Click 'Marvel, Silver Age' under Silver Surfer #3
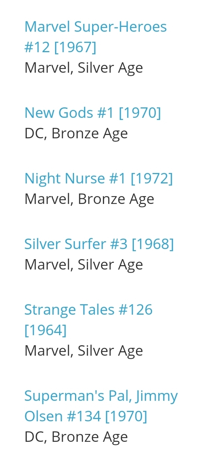Screen dimensions: 197x472 tap(84, 265)
